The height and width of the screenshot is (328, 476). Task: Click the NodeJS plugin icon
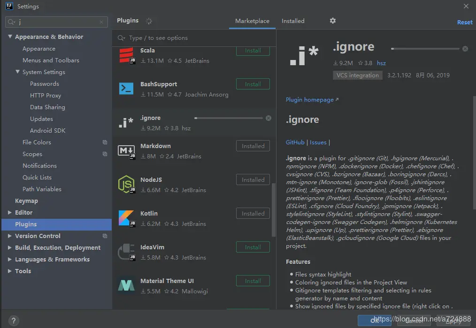(x=126, y=184)
